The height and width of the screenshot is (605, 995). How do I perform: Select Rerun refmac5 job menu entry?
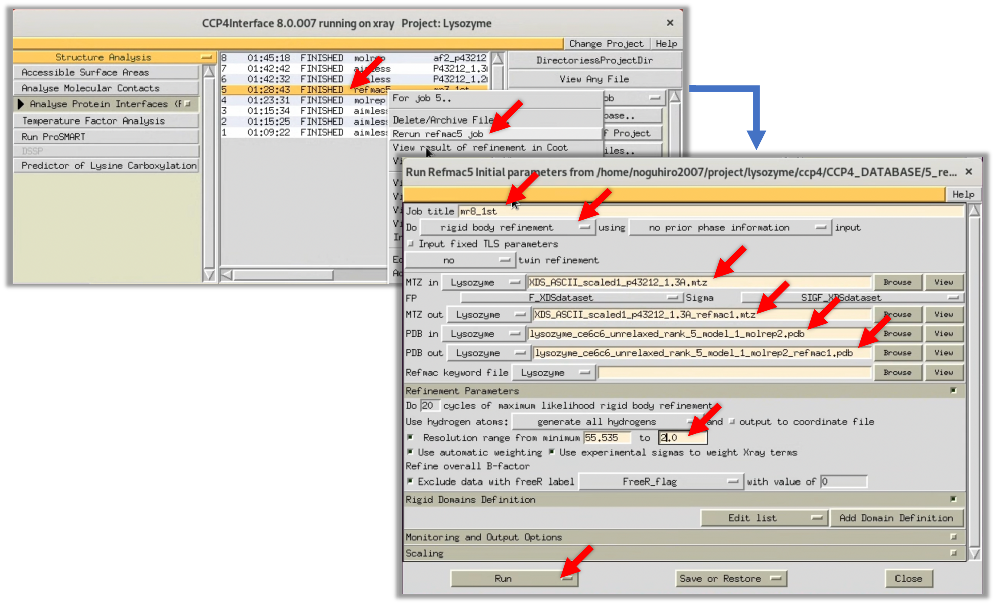tap(438, 134)
